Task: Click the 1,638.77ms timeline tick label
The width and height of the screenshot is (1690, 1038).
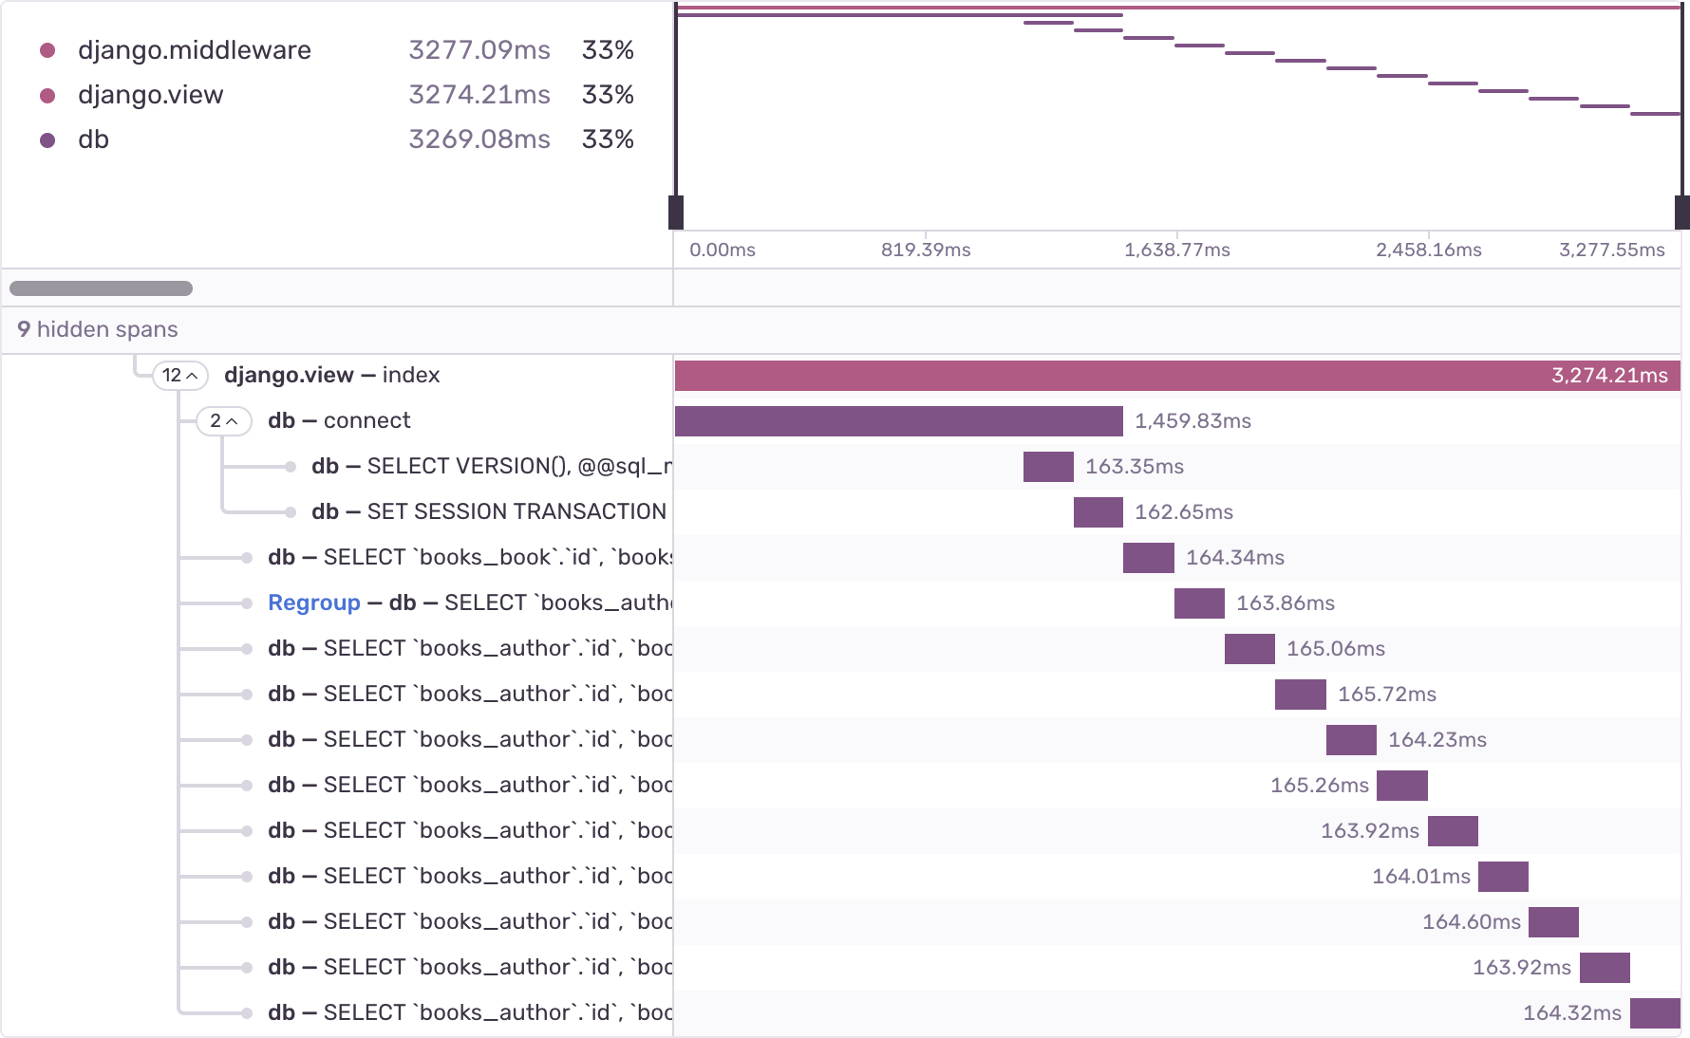Action: pos(1176,250)
